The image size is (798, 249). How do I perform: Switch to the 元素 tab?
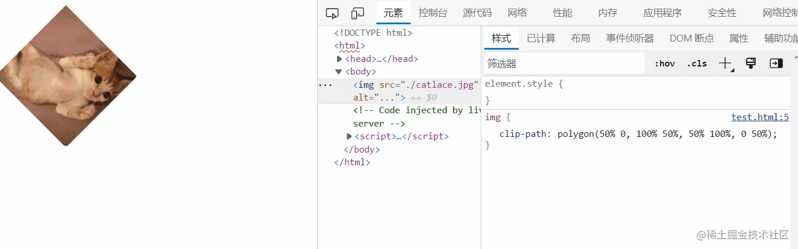coord(394,13)
